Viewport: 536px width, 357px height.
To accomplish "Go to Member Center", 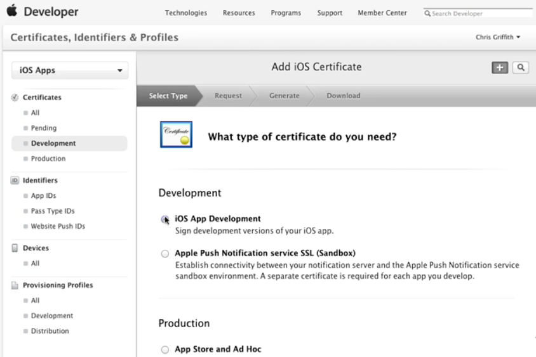I will coord(382,13).
